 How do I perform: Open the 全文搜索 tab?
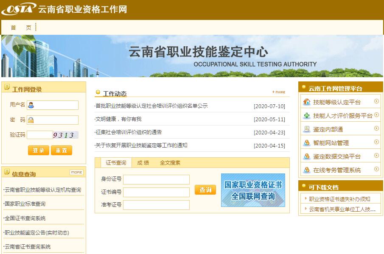[x=170, y=162]
